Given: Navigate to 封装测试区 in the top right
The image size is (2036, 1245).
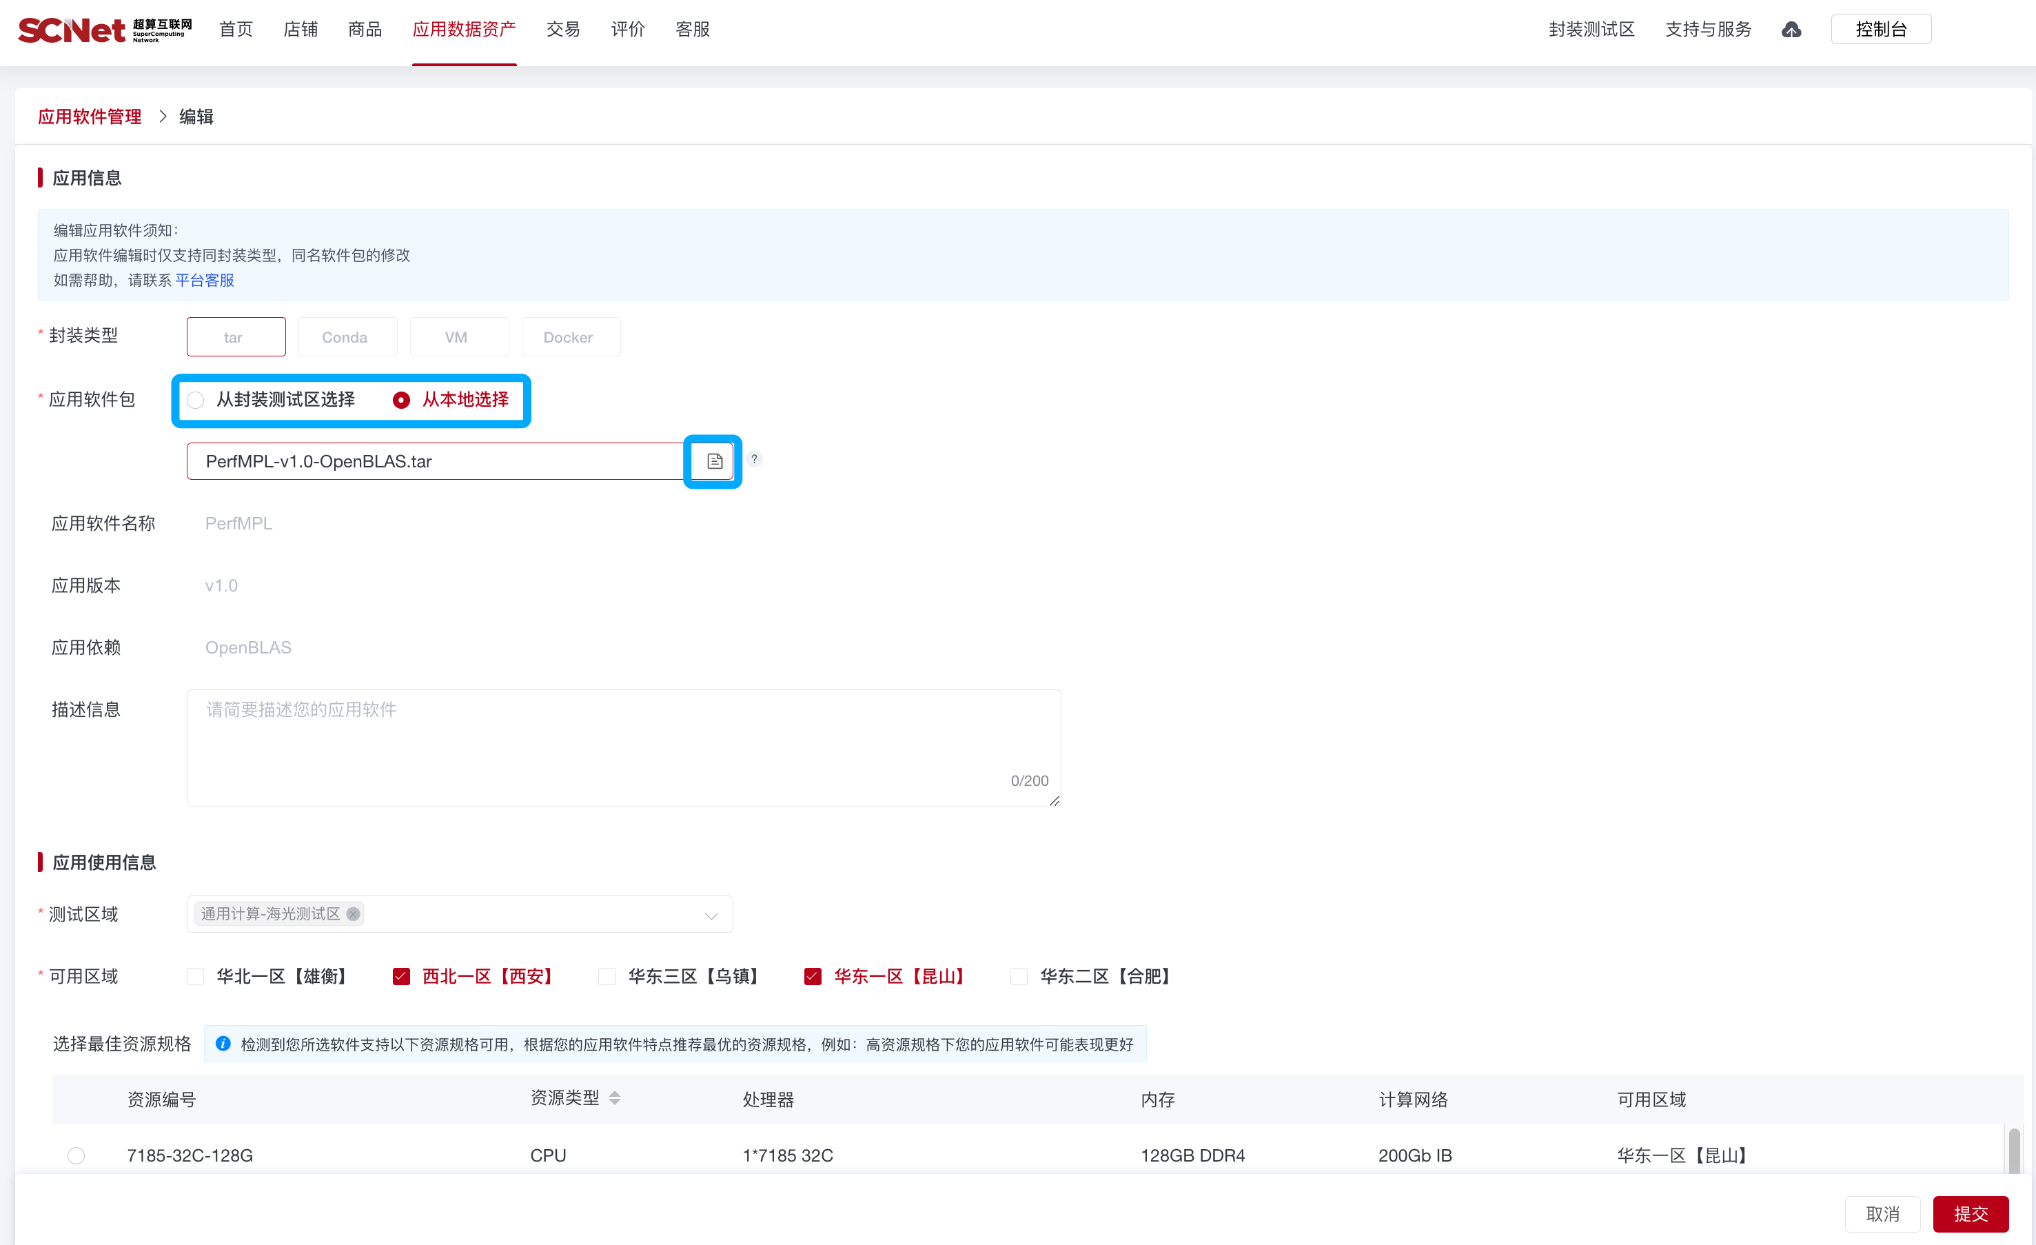Looking at the screenshot, I should [1590, 29].
